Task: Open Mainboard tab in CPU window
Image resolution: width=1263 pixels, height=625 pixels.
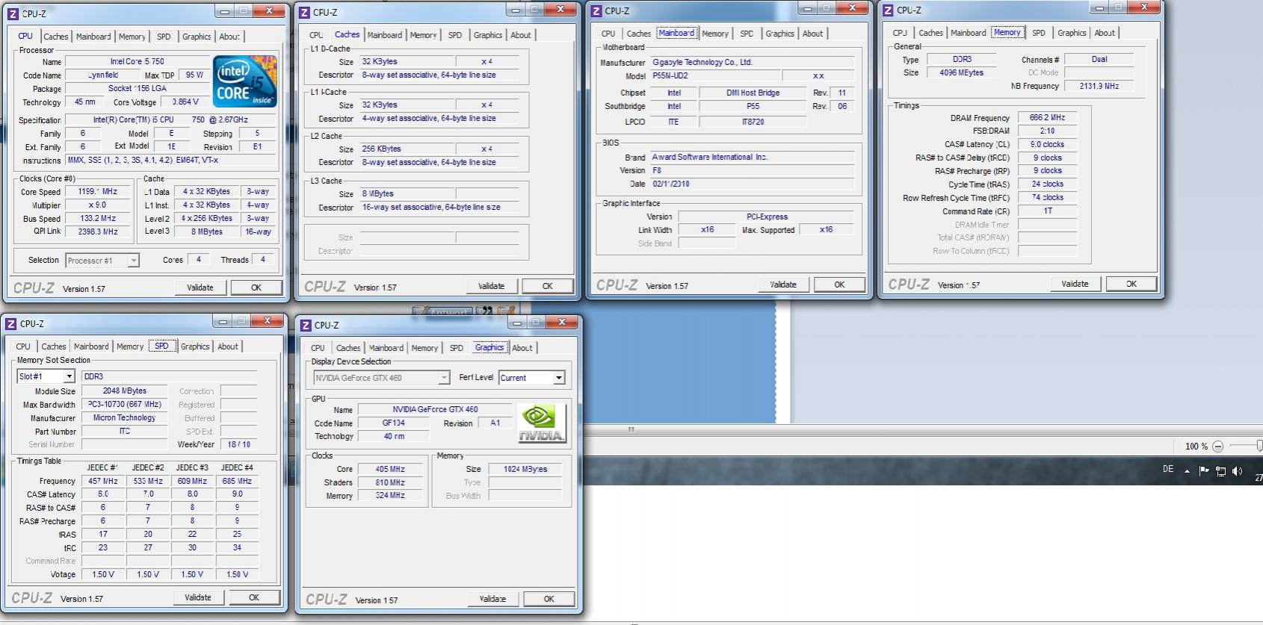Action: pos(93,37)
